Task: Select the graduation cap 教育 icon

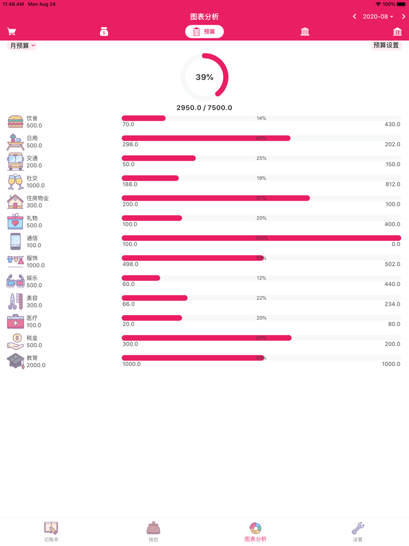Action: [x=16, y=361]
